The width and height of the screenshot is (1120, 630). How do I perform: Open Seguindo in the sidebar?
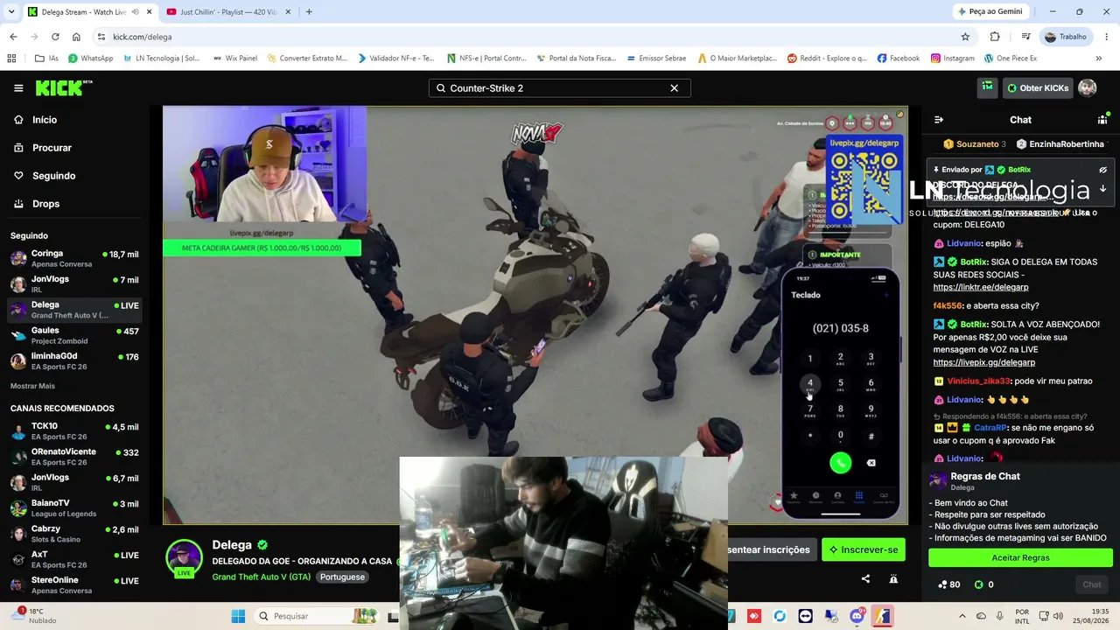point(74,176)
